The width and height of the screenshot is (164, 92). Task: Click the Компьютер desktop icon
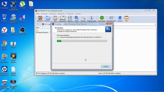tap(4, 5)
